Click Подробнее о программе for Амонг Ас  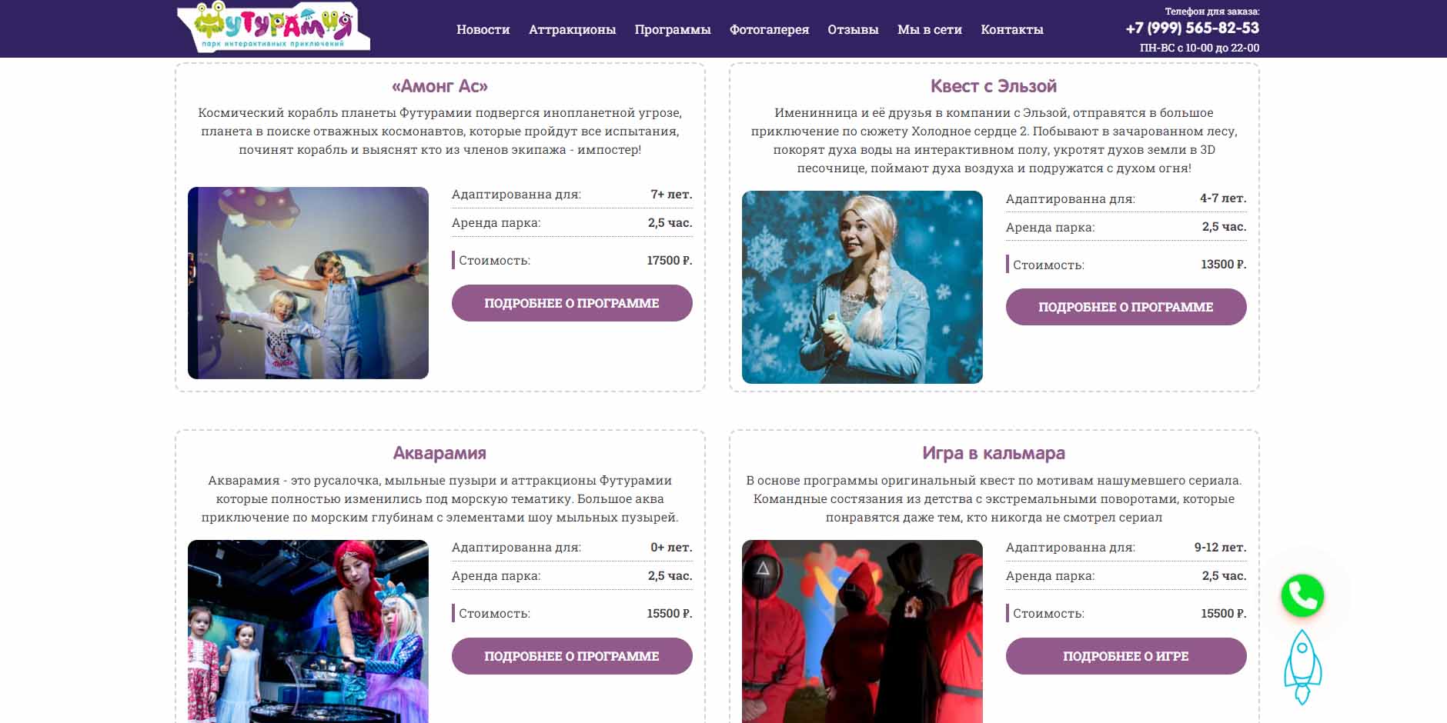(572, 303)
